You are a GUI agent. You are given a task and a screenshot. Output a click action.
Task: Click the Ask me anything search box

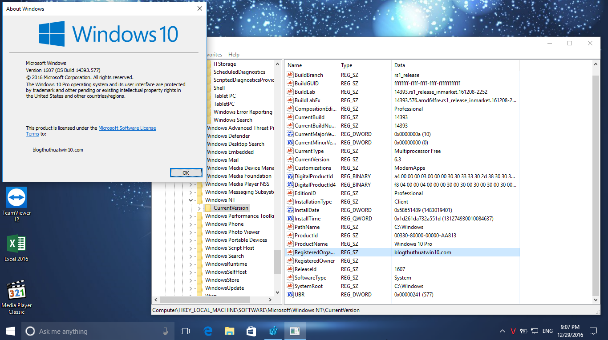point(89,331)
